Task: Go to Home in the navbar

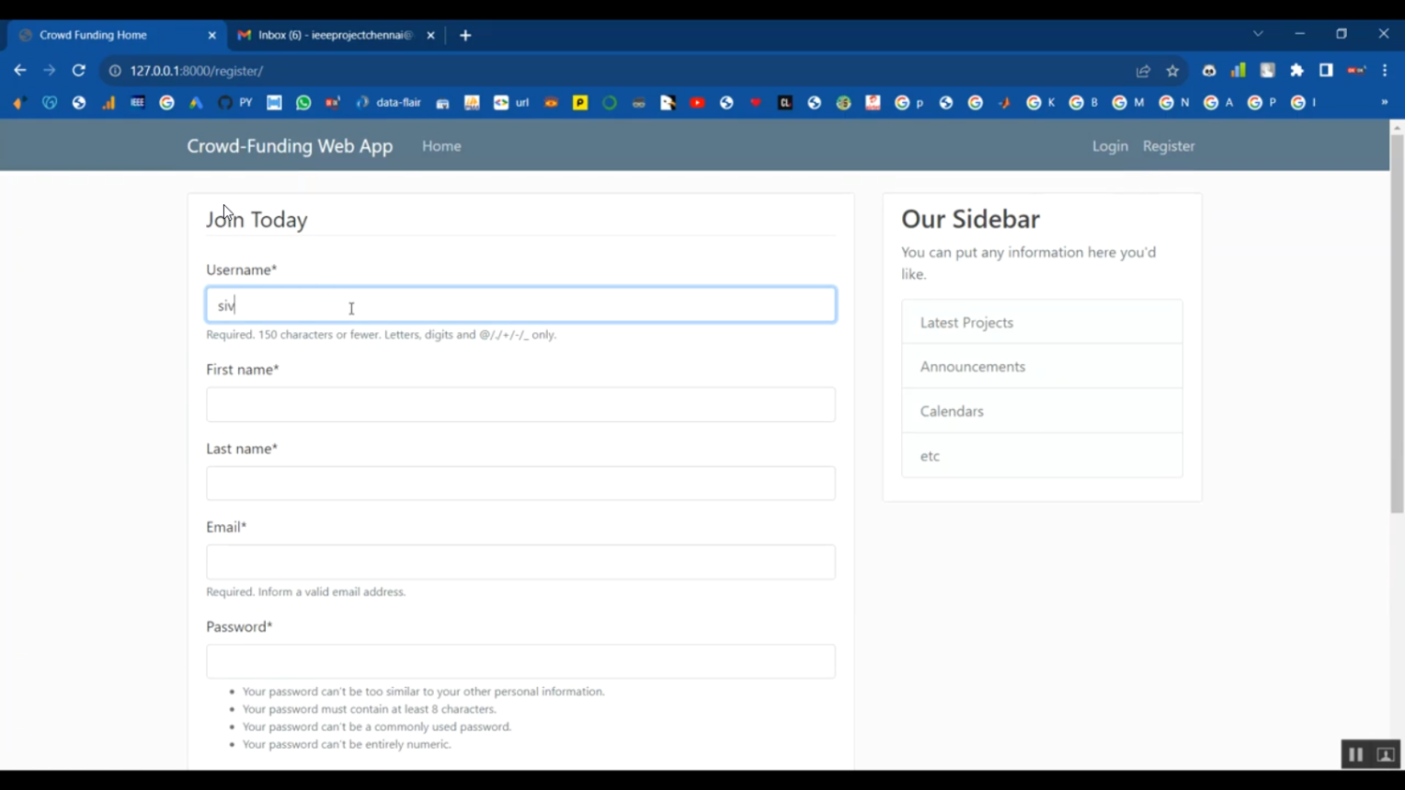Action: pos(441,146)
